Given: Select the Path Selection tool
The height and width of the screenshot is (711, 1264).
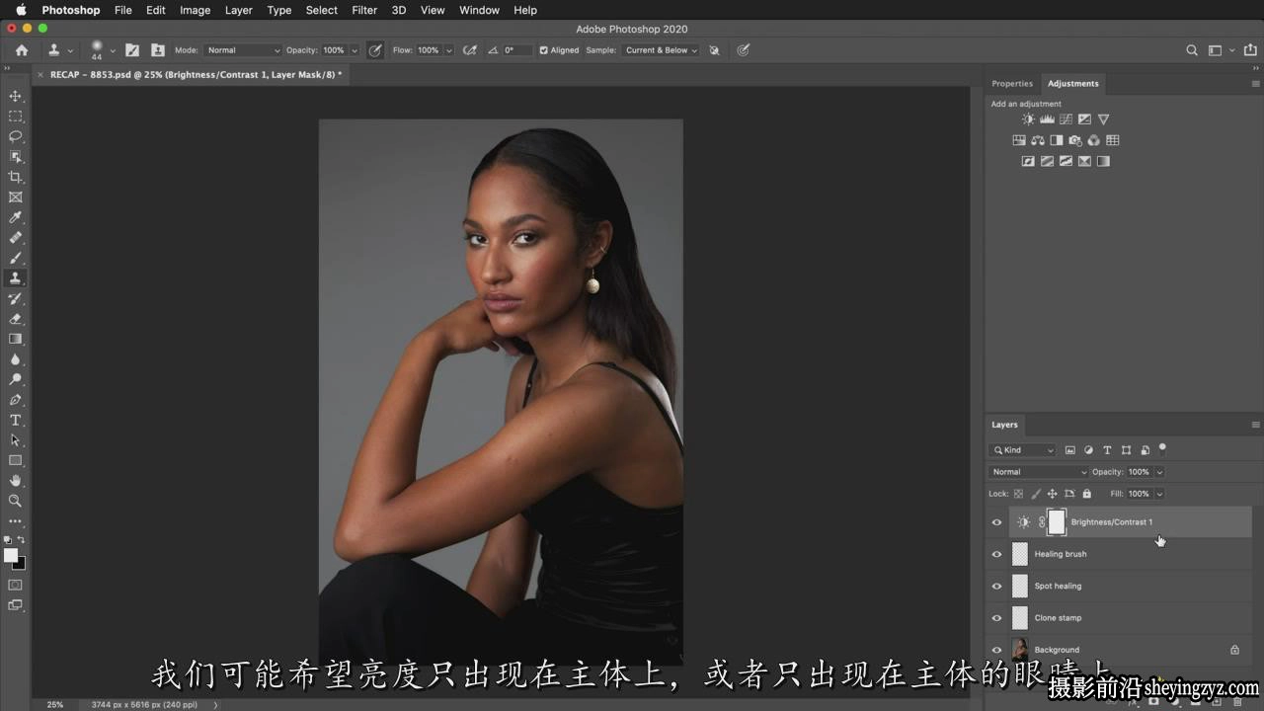Looking at the screenshot, I should [x=15, y=440].
